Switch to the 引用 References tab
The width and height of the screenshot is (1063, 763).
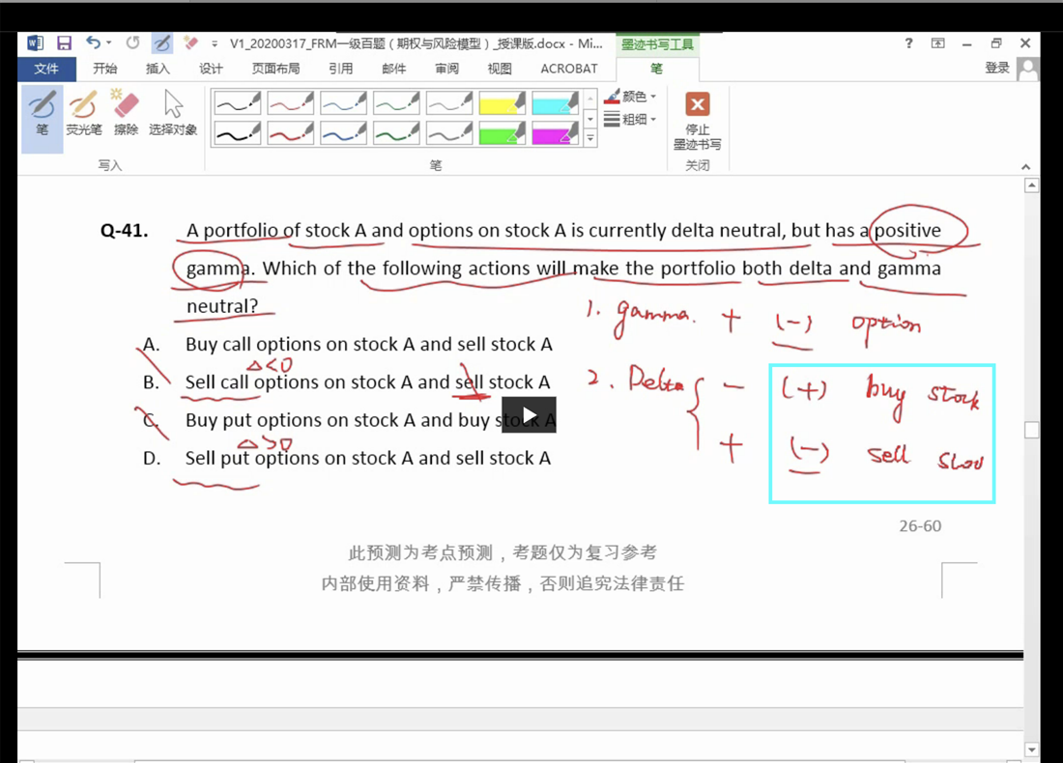(340, 69)
